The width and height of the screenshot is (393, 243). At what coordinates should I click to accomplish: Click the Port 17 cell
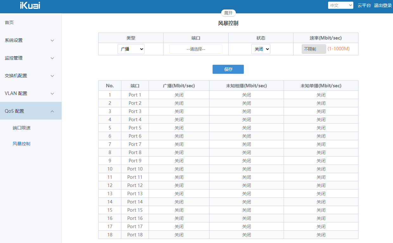pos(135,227)
